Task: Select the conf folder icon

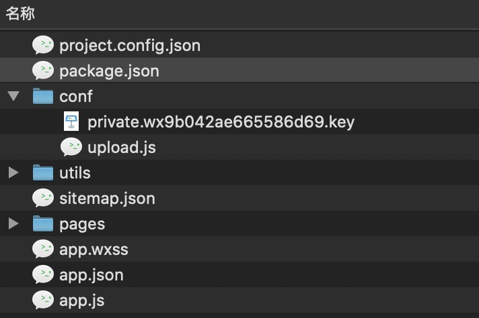Action: [43, 96]
